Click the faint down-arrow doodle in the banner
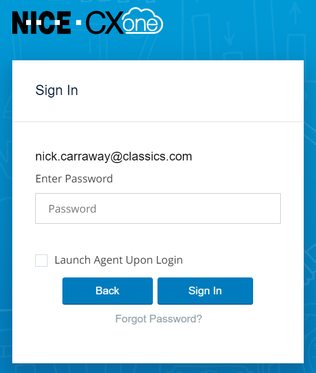 pos(229,34)
